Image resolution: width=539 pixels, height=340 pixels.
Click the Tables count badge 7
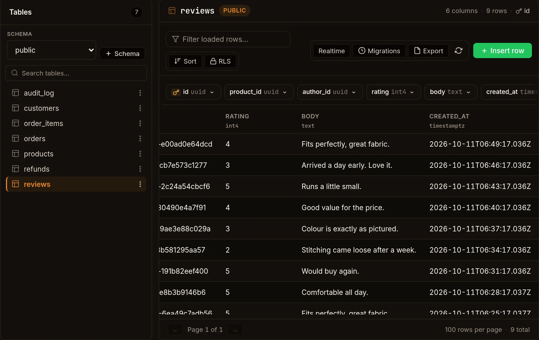136,12
